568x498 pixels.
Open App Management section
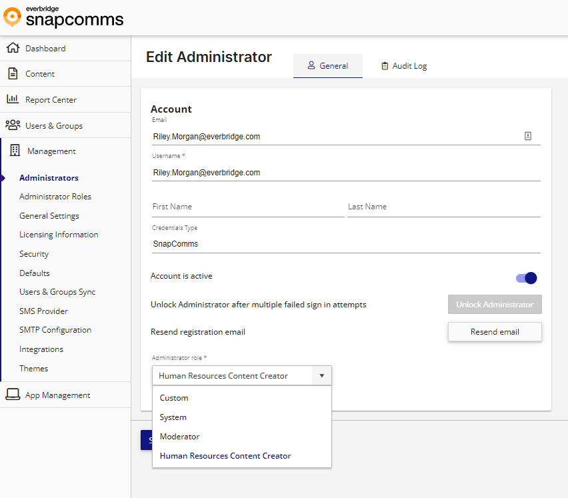click(65, 395)
